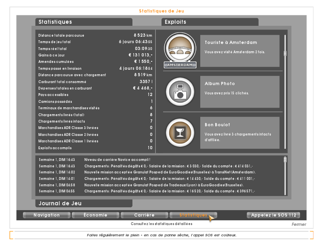Click the Distance totale parcourue row
Image resolution: width=323 pixels, height=242 pixels.
[95, 35]
